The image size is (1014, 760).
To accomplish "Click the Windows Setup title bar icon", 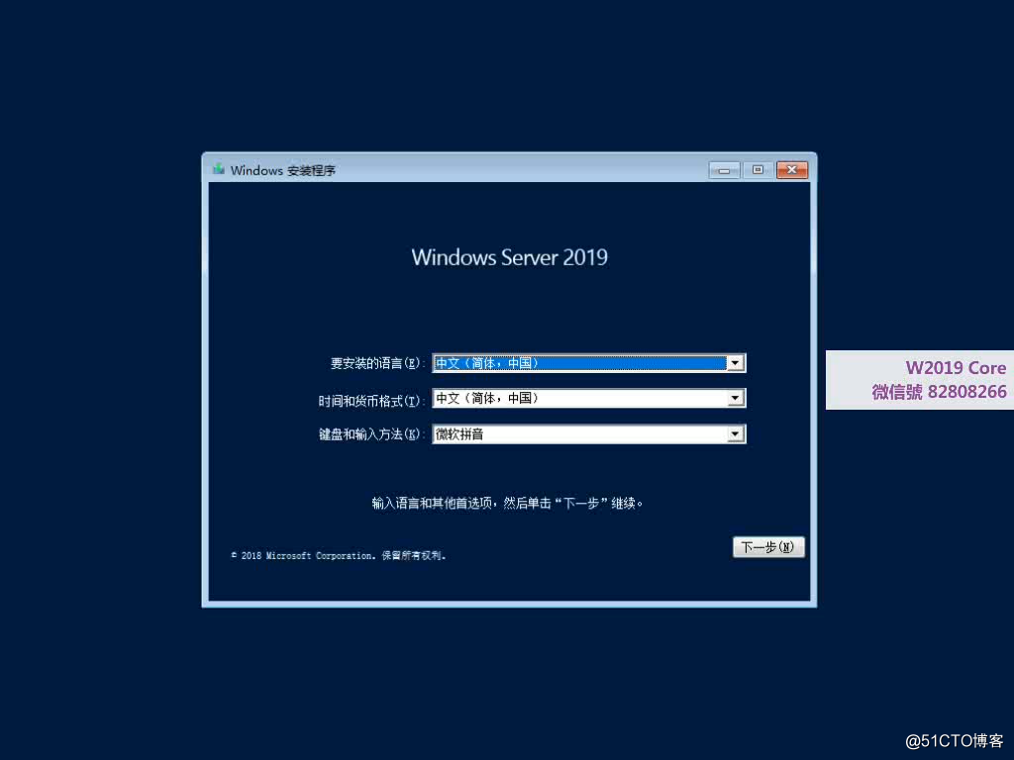I will (219, 169).
